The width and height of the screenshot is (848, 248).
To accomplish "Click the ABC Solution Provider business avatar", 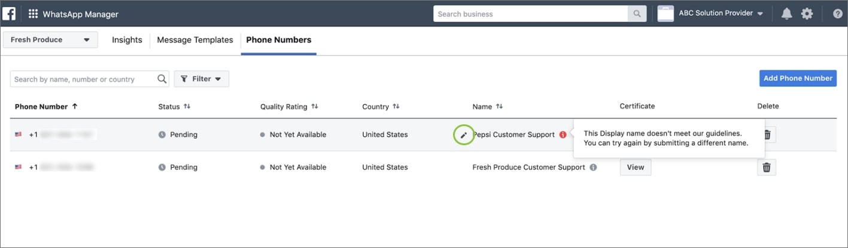I will (x=665, y=14).
